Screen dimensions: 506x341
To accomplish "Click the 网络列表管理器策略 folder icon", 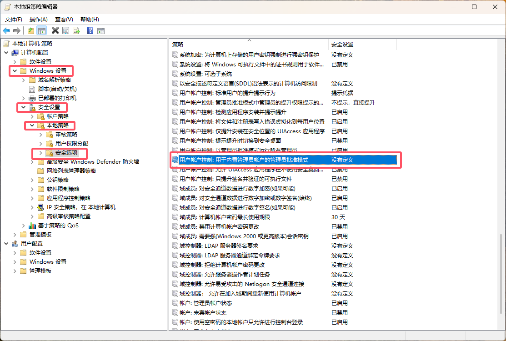I will (x=41, y=170).
